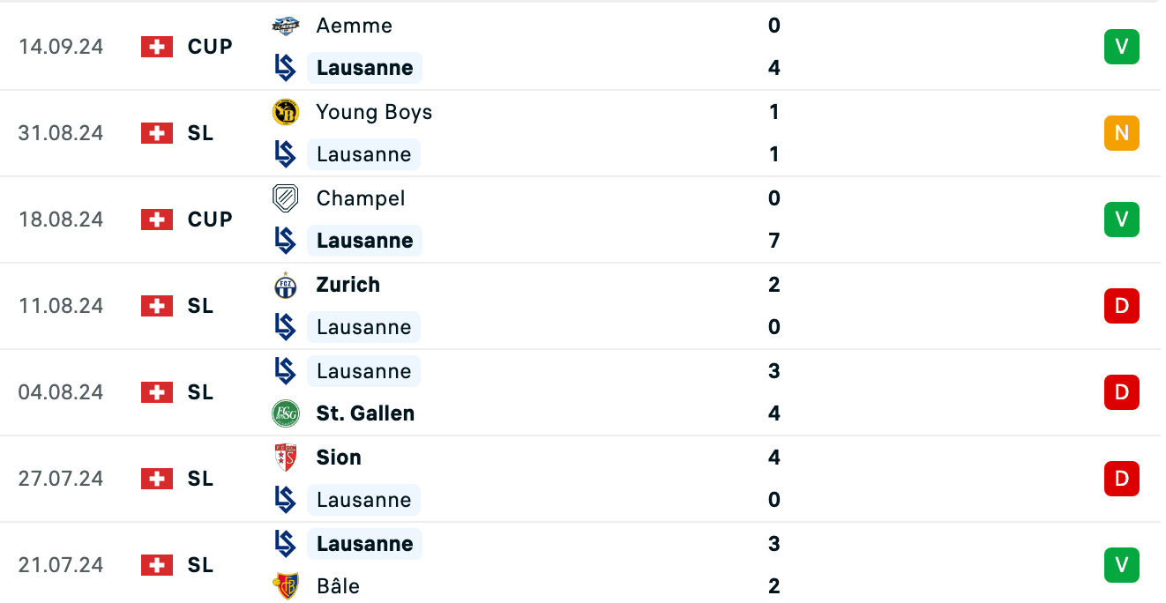Screen dimensions: 1166x603
Task: Open the 7-0 score of Champel match
Action: (x=774, y=220)
